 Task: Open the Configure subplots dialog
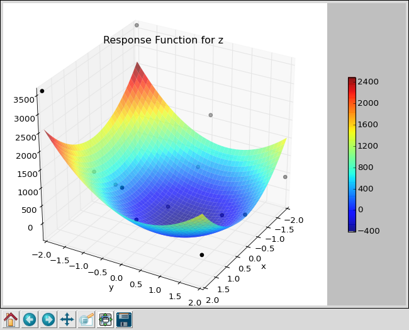tap(105, 319)
